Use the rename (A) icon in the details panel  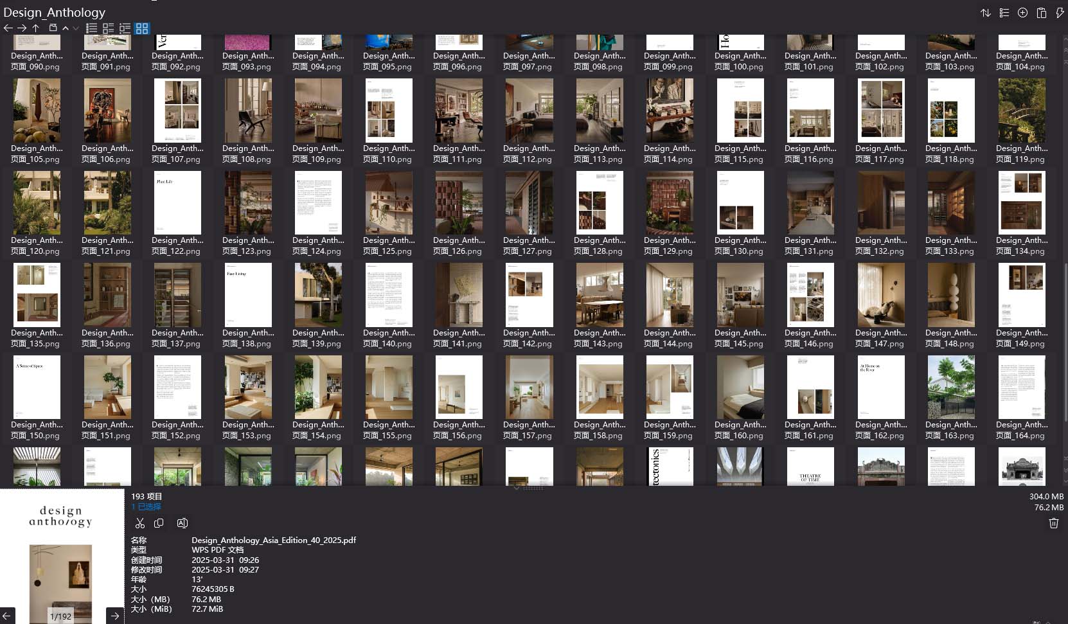[182, 523]
